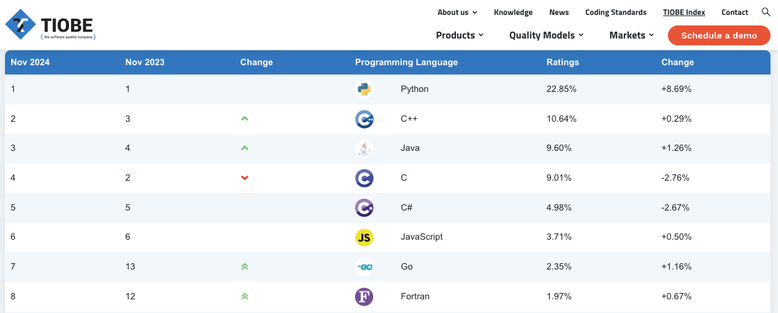Screen dimensions: 778x313
Task: Click the Fortran F logo
Action: (x=364, y=297)
